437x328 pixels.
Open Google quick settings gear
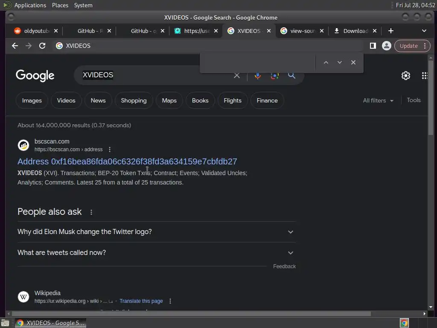click(405, 75)
